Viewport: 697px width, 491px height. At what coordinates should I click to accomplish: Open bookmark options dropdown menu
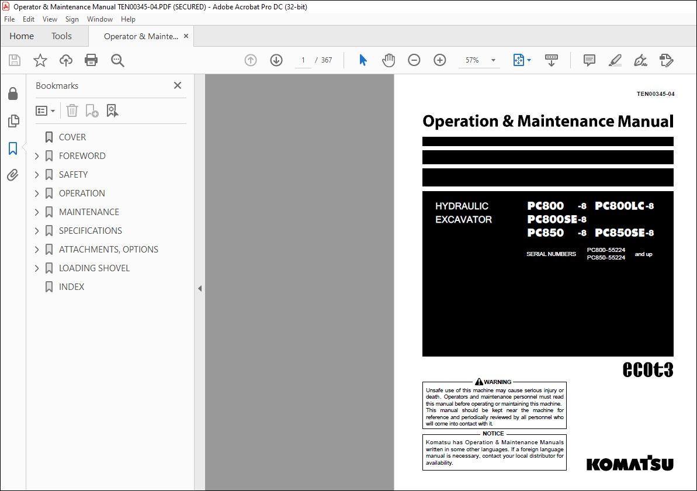click(x=46, y=110)
